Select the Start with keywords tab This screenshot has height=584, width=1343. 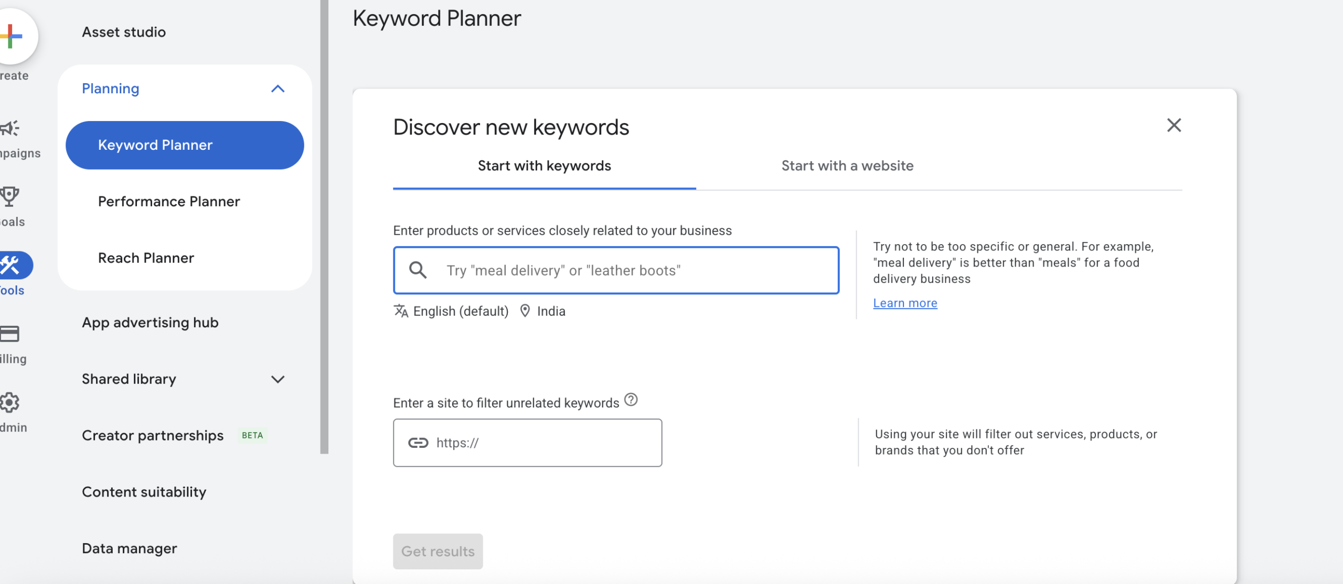pyautogui.click(x=544, y=166)
